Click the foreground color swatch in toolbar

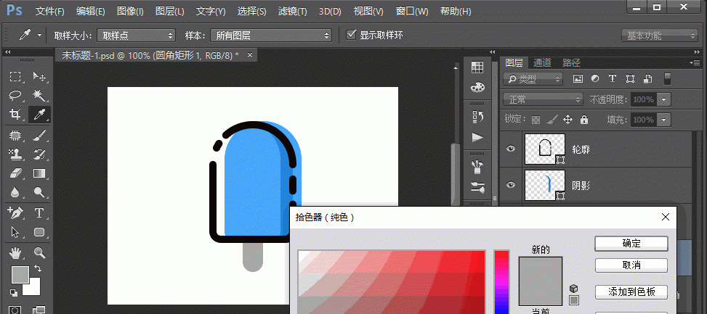[x=20, y=275]
